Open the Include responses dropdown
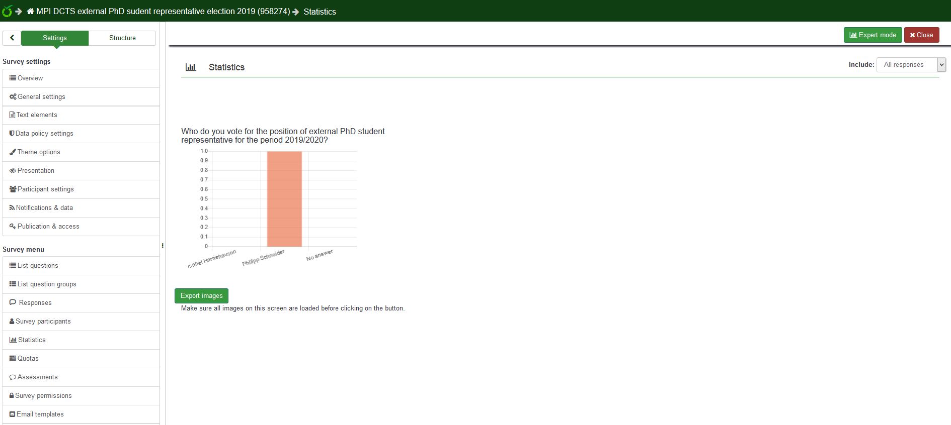The width and height of the screenshot is (951, 425). tap(911, 65)
